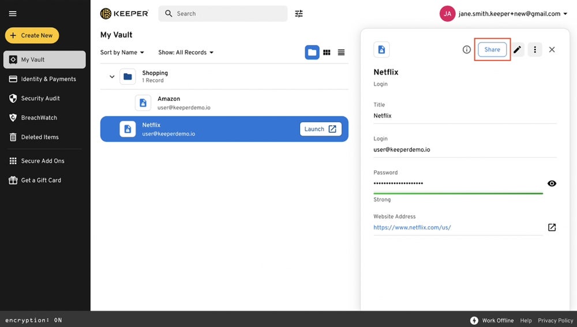Open search filter options icon
This screenshot has width=577, height=327.
tap(299, 14)
